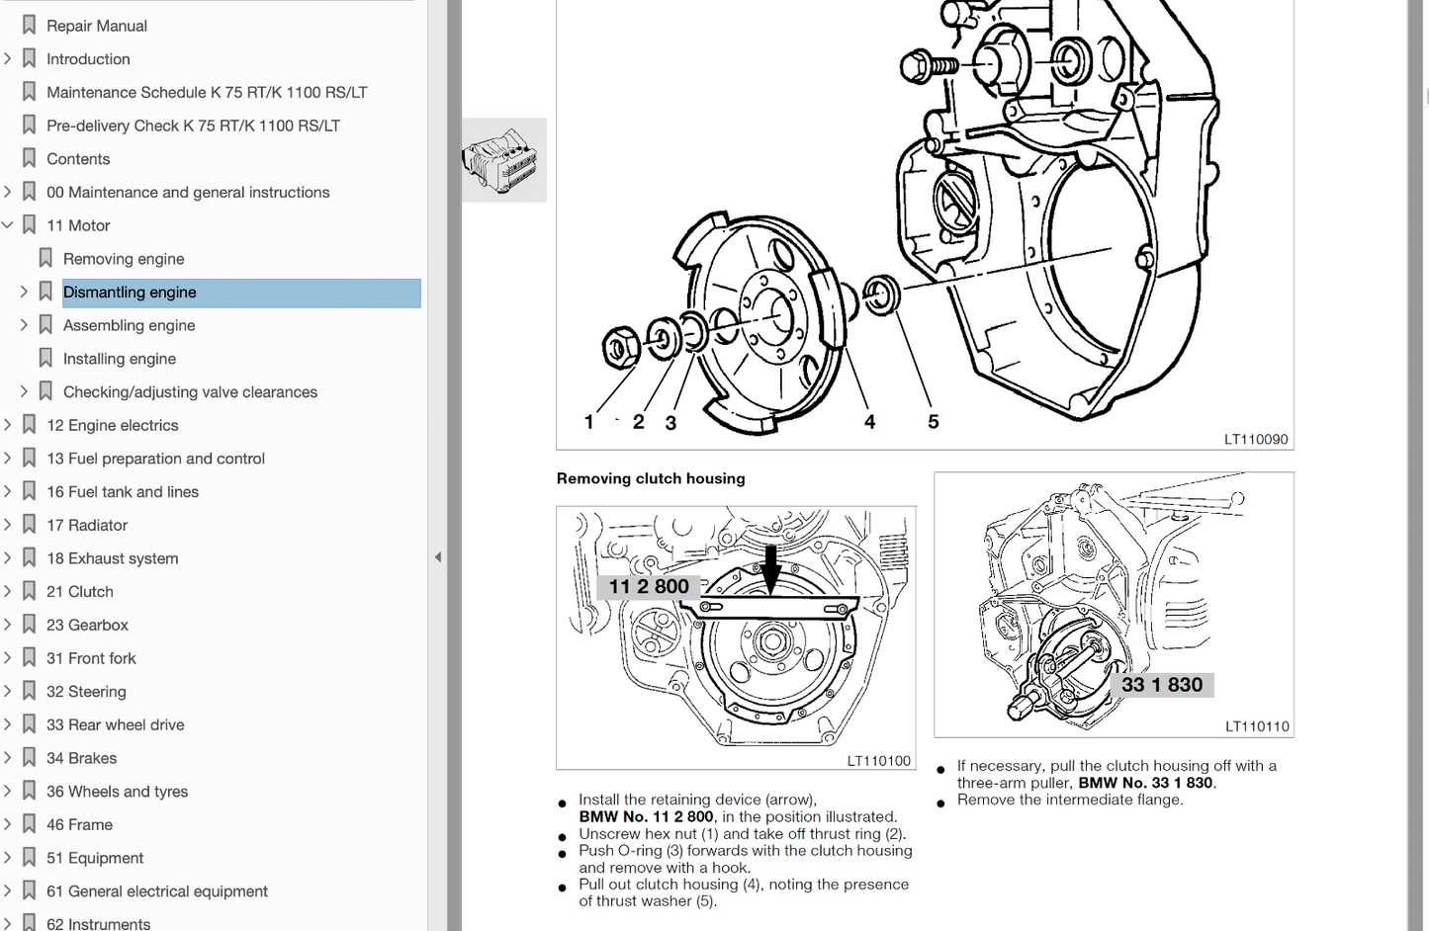Select the 18 Exhaust system bookmark
Viewport: 1429px width, 931px height.
112,558
